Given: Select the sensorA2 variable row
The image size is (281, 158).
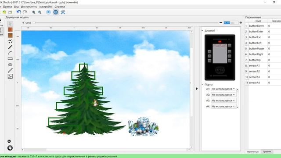Looking at the screenshot, I should click(x=263, y=71).
